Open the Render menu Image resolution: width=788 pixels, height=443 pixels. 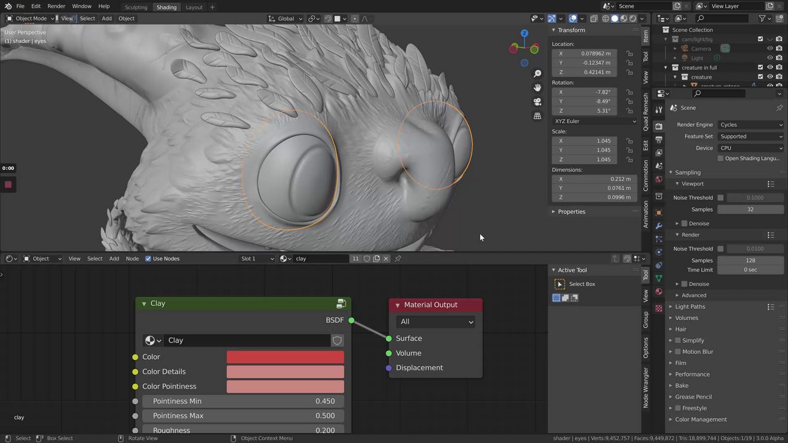pyautogui.click(x=56, y=6)
